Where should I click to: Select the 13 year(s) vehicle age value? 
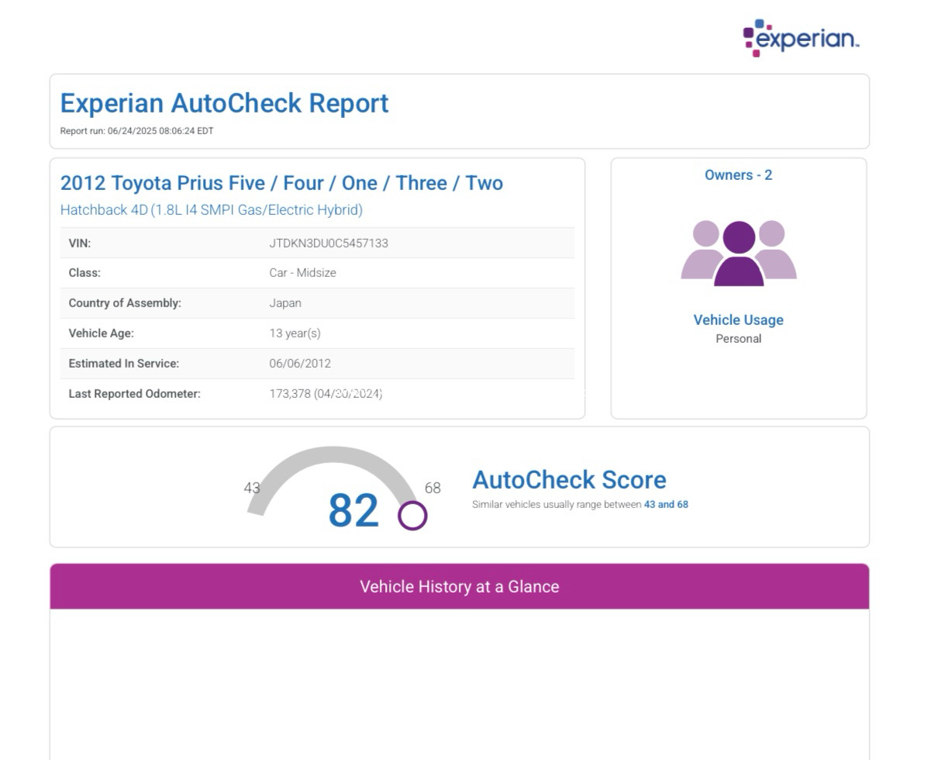295,333
